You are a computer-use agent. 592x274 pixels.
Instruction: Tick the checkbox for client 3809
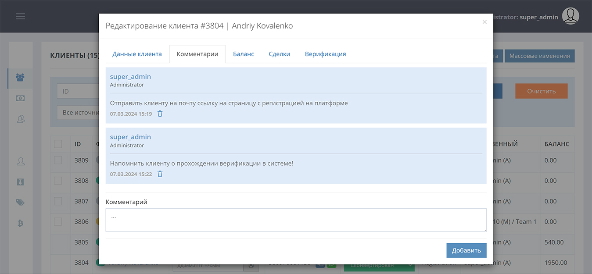pos(58,160)
